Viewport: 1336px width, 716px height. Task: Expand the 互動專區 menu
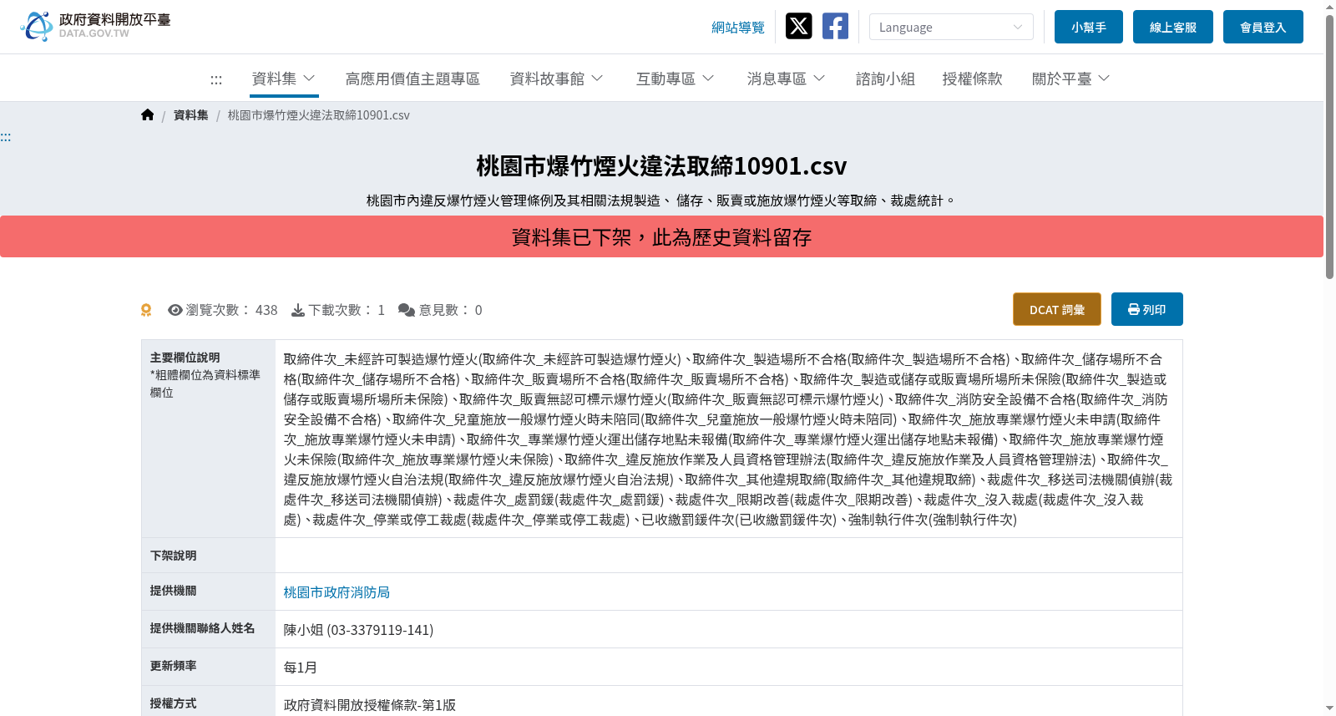(x=676, y=79)
